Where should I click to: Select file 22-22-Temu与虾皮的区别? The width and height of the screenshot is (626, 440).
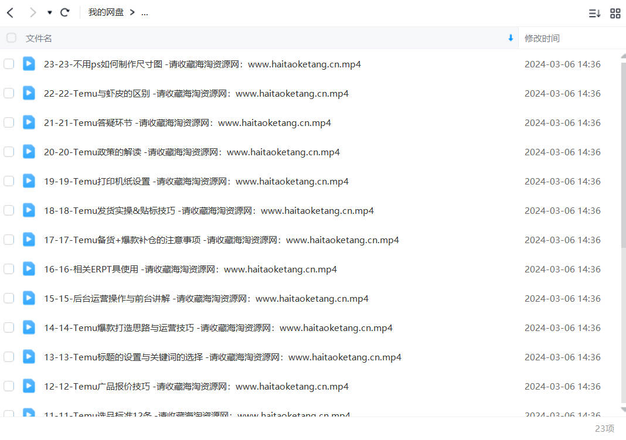click(x=196, y=93)
